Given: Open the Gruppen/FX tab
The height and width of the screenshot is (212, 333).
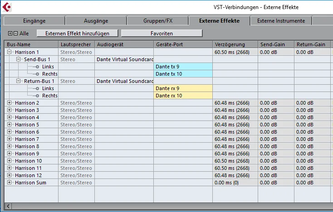Looking at the screenshot, I should pyautogui.click(x=158, y=21).
